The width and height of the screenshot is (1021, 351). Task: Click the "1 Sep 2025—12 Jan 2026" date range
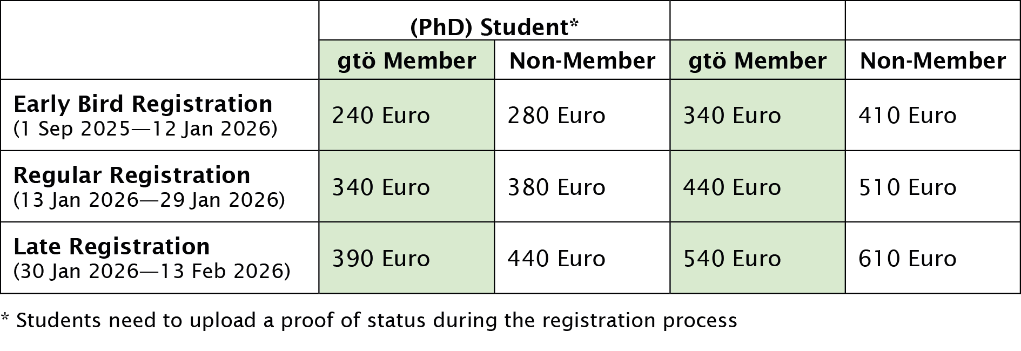click(145, 129)
